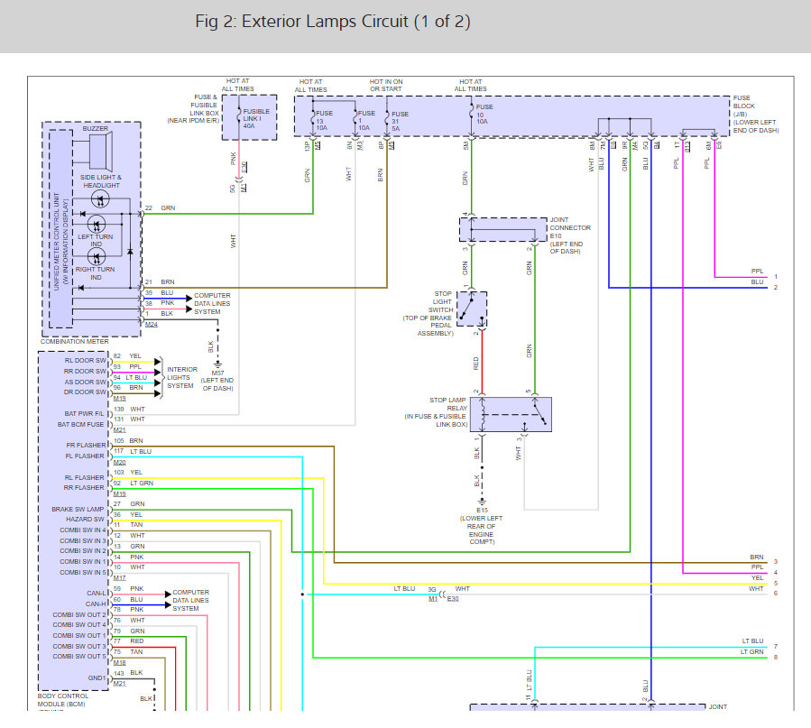
Task: Click the 'BODY CONTROL MODULE (BCM)' label
Action: (x=62, y=700)
